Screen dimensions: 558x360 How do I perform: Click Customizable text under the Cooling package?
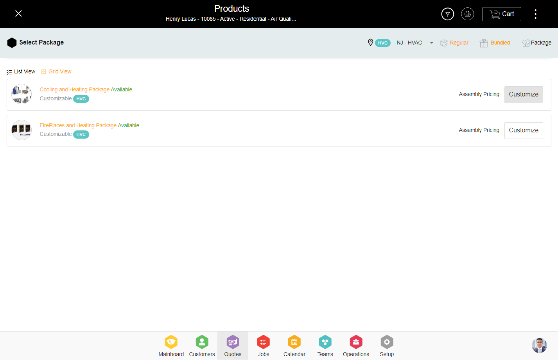click(56, 99)
